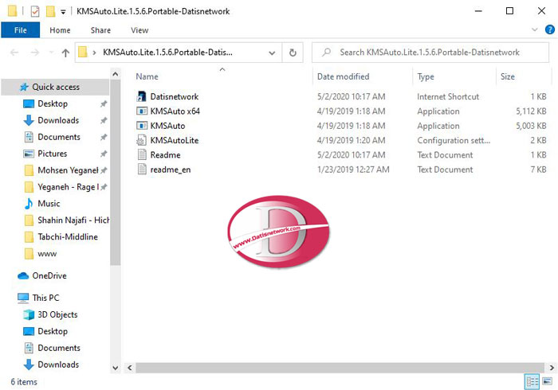The height and width of the screenshot is (390, 558).
Task: Open Desktop under This PC
Action: (x=53, y=331)
